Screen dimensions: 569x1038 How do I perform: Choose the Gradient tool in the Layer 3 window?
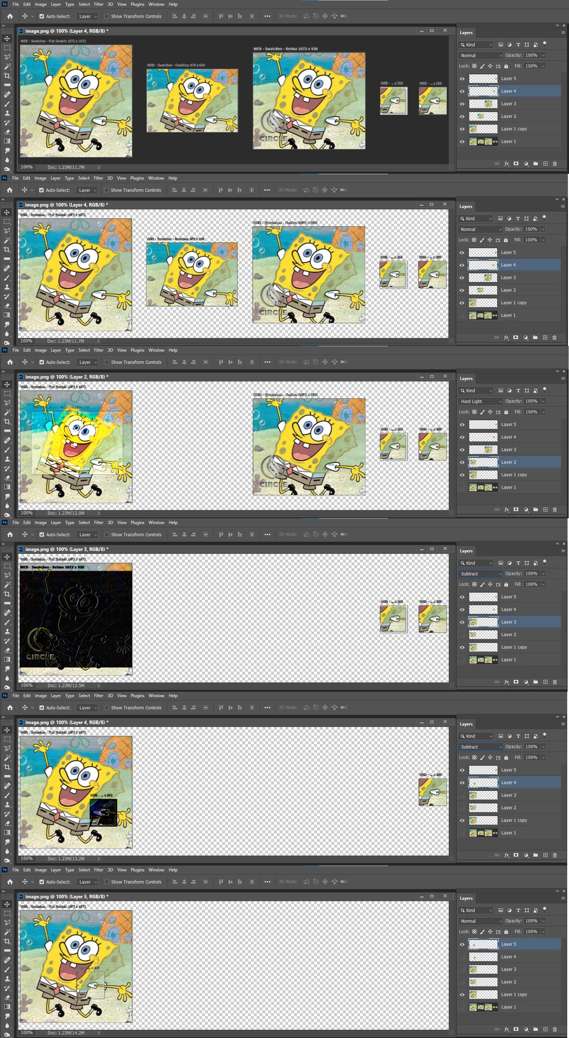[7, 659]
